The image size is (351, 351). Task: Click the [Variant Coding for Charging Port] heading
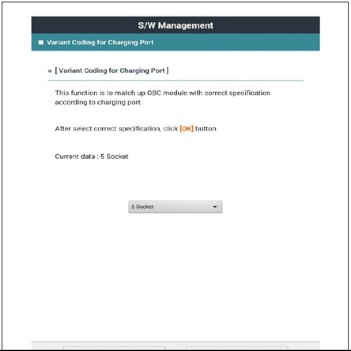tap(112, 71)
